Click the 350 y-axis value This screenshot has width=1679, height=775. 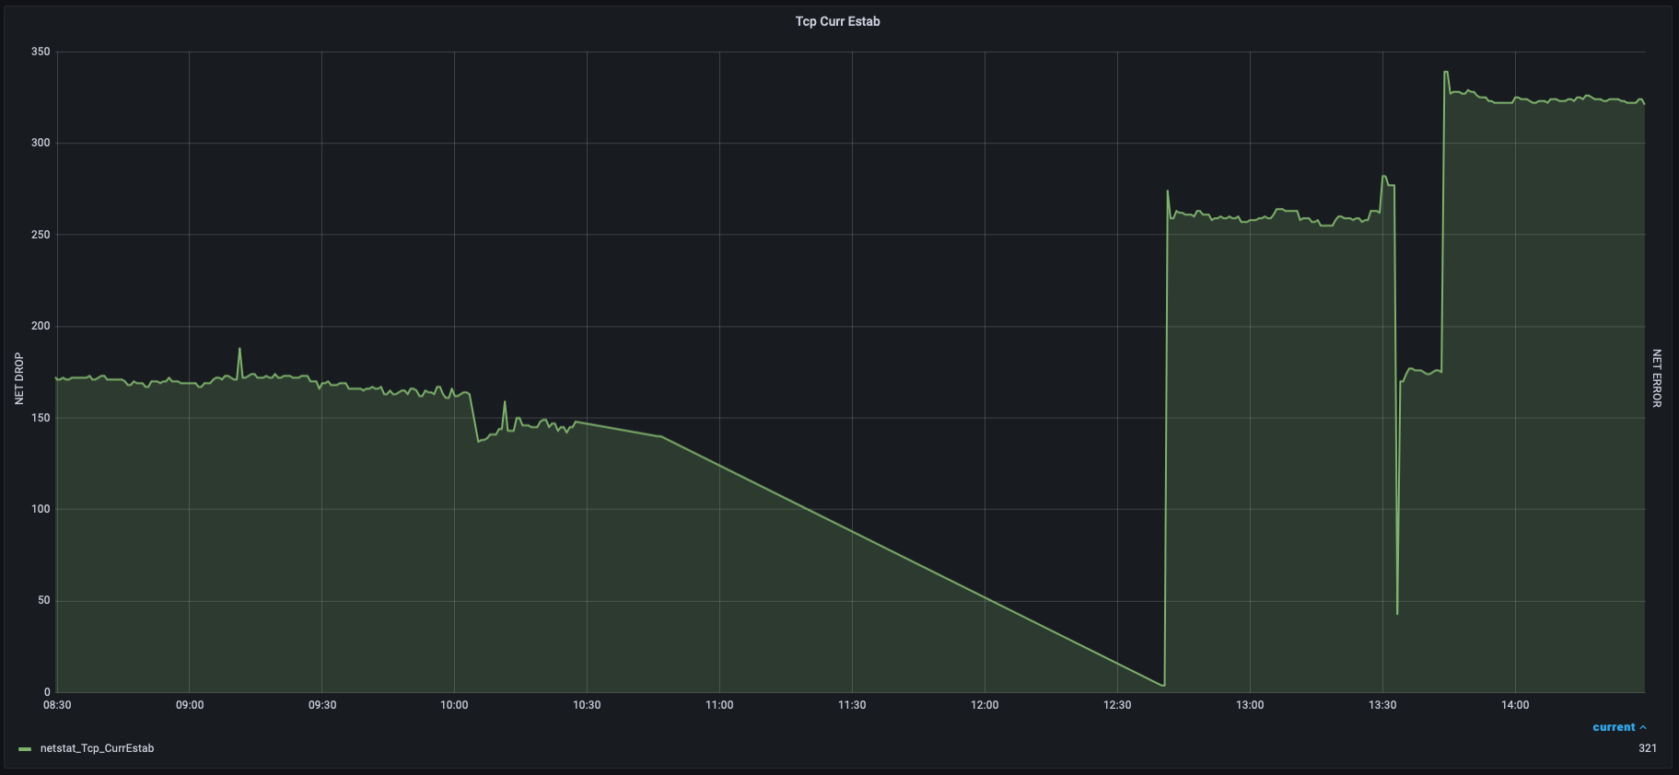point(41,52)
